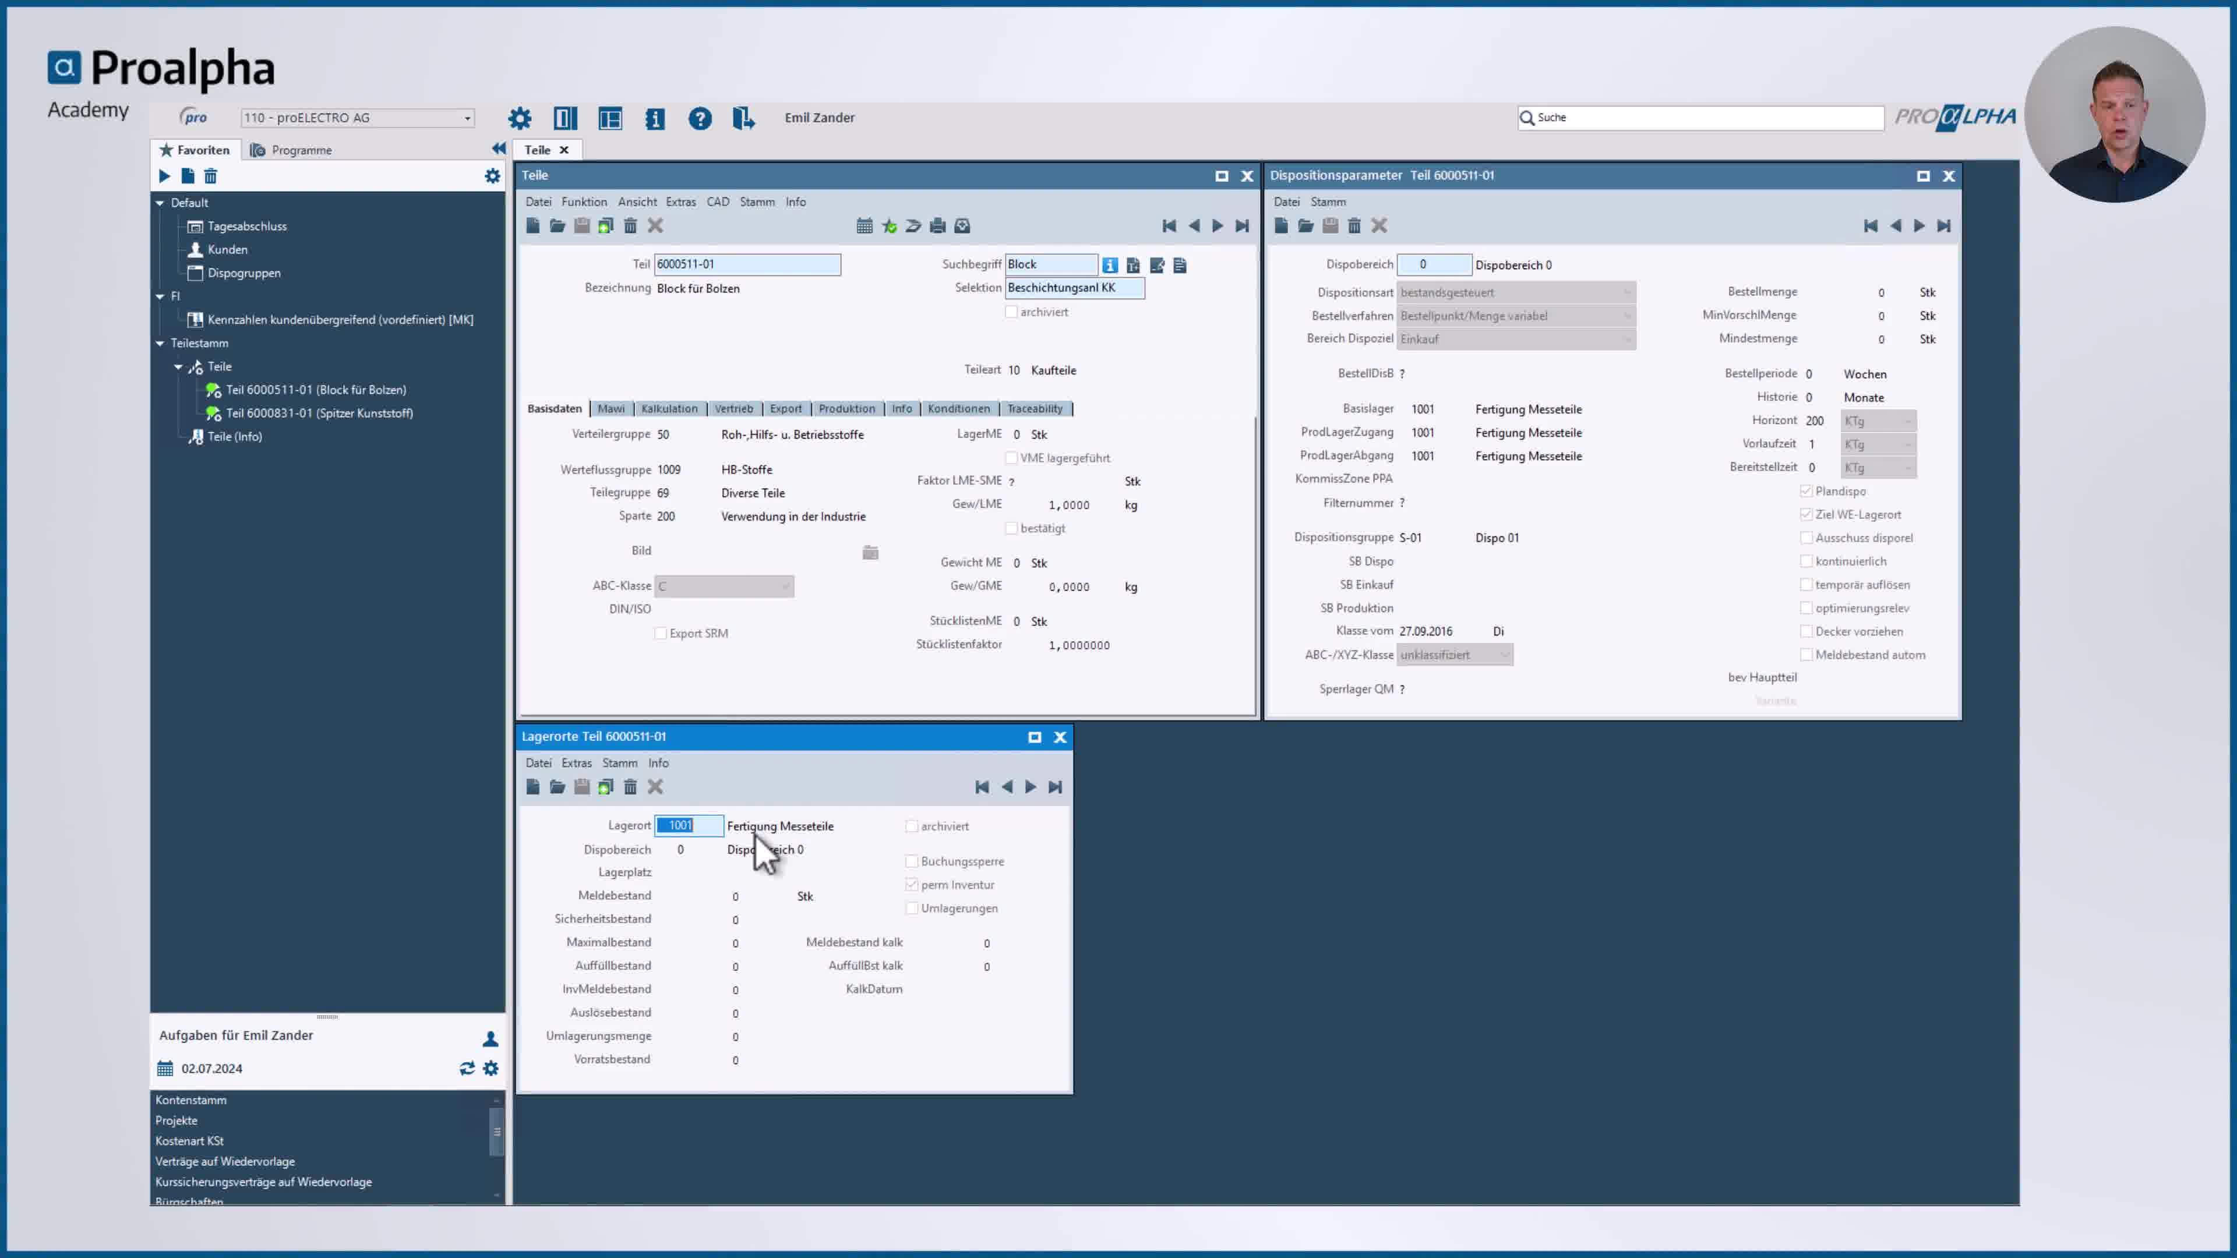Toggle Plandispo checkbox
This screenshot has width=2237, height=1258.
1806,490
